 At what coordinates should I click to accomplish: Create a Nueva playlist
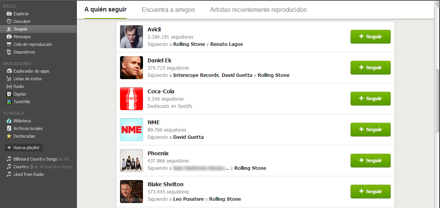click(23, 148)
